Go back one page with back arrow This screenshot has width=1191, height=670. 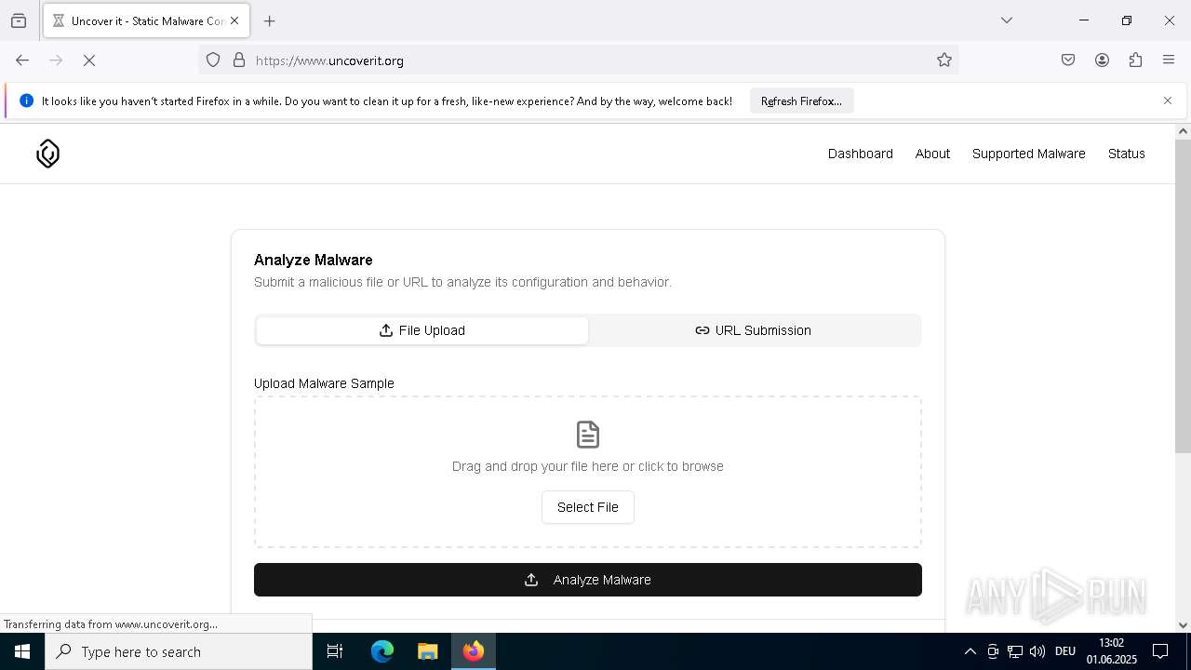pos(22,60)
